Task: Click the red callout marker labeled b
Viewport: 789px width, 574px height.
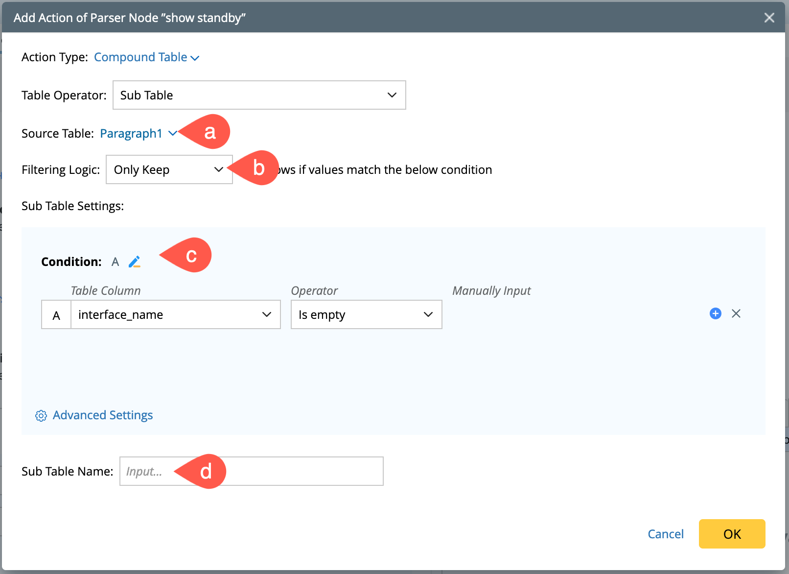Action: pos(257,168)
